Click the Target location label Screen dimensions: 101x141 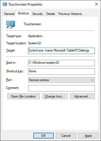tap(16, 43)
